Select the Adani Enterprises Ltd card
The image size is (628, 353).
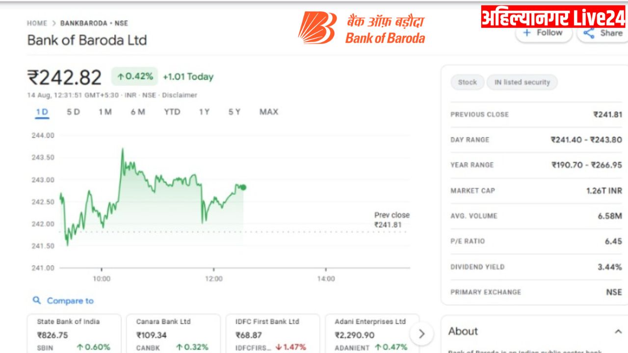(372, 334)
